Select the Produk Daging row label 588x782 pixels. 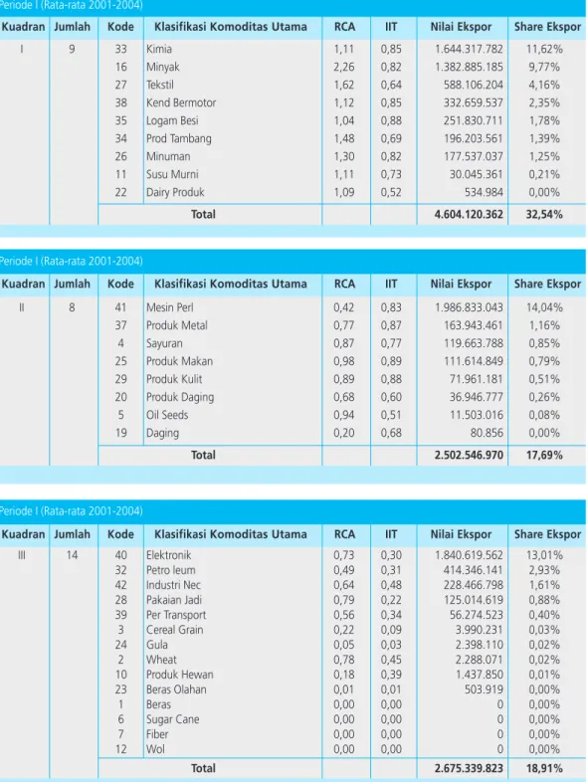[180, 398]
